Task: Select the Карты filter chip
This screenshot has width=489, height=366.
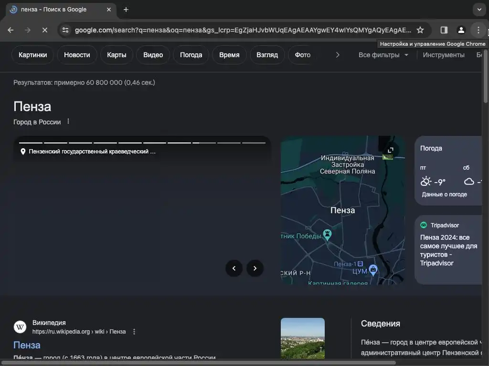Action: coord(117,55)
